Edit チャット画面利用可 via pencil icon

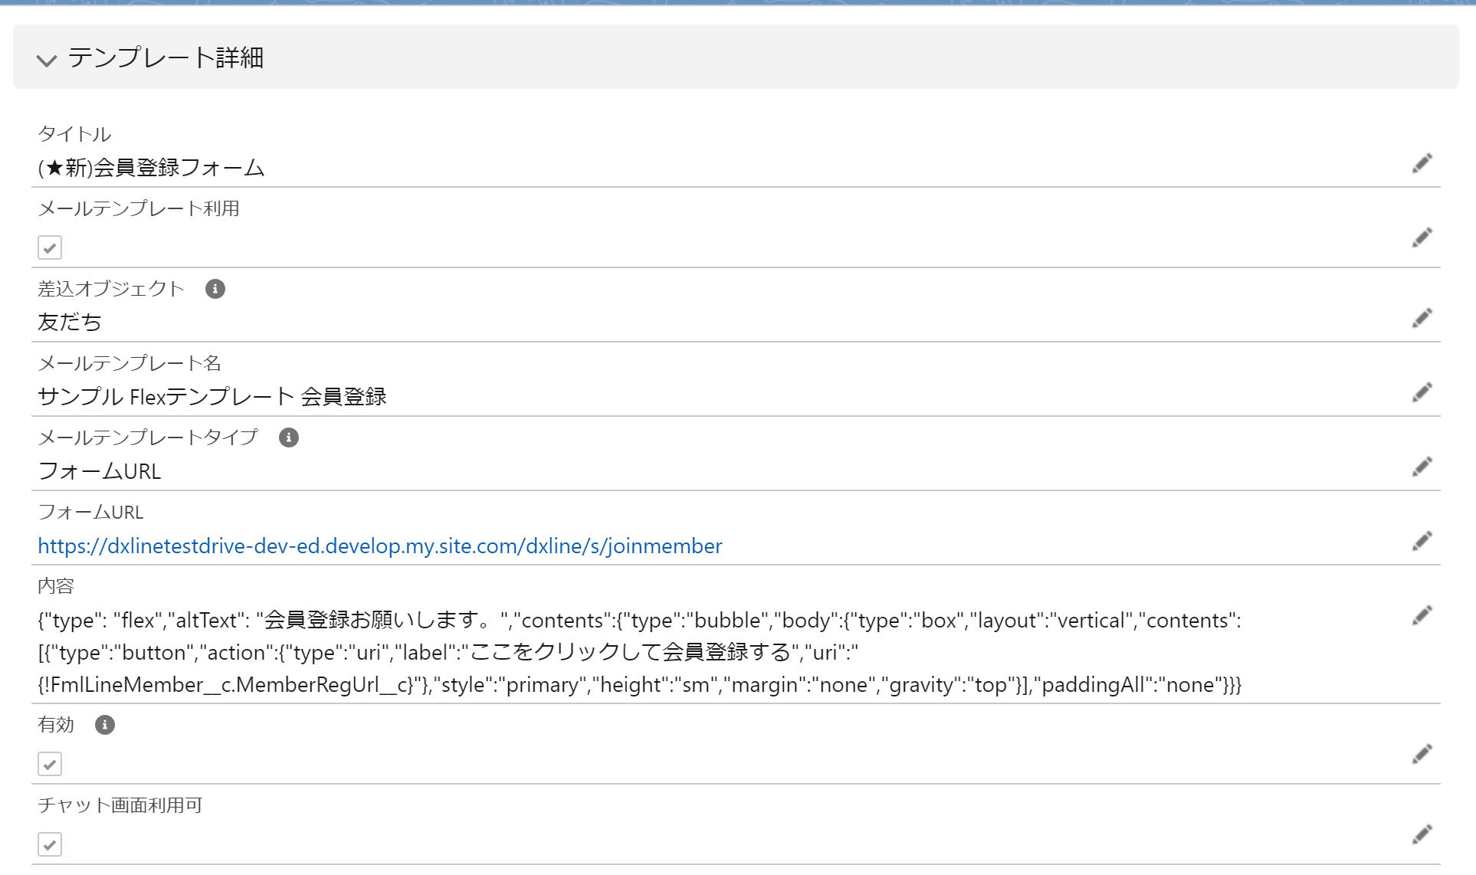coord(1422,834)
